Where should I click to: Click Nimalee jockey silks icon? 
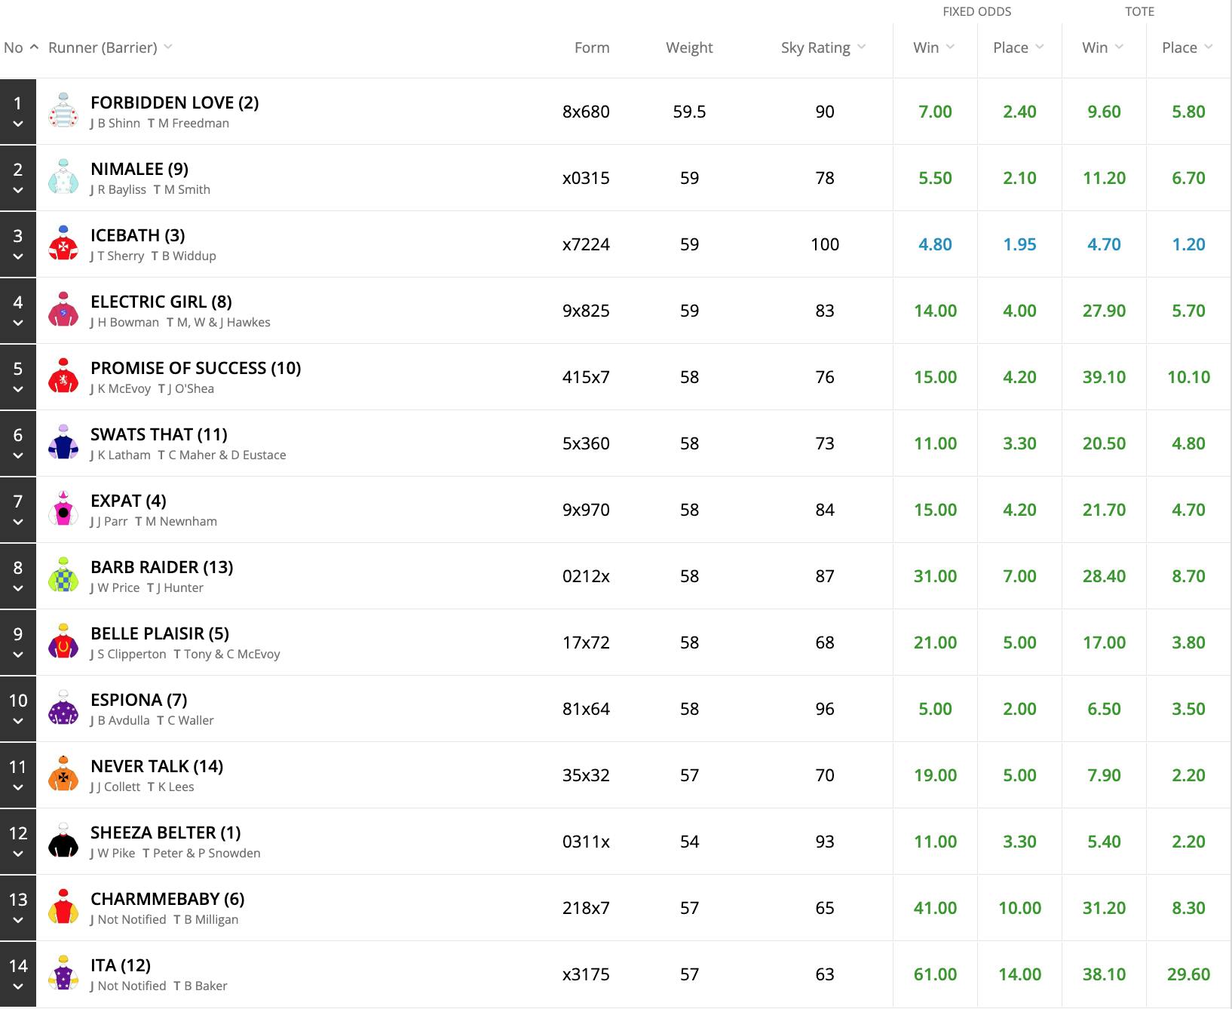63,177
